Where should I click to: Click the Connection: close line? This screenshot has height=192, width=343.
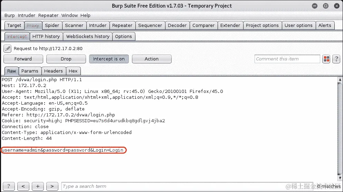(x=25, y=127)
